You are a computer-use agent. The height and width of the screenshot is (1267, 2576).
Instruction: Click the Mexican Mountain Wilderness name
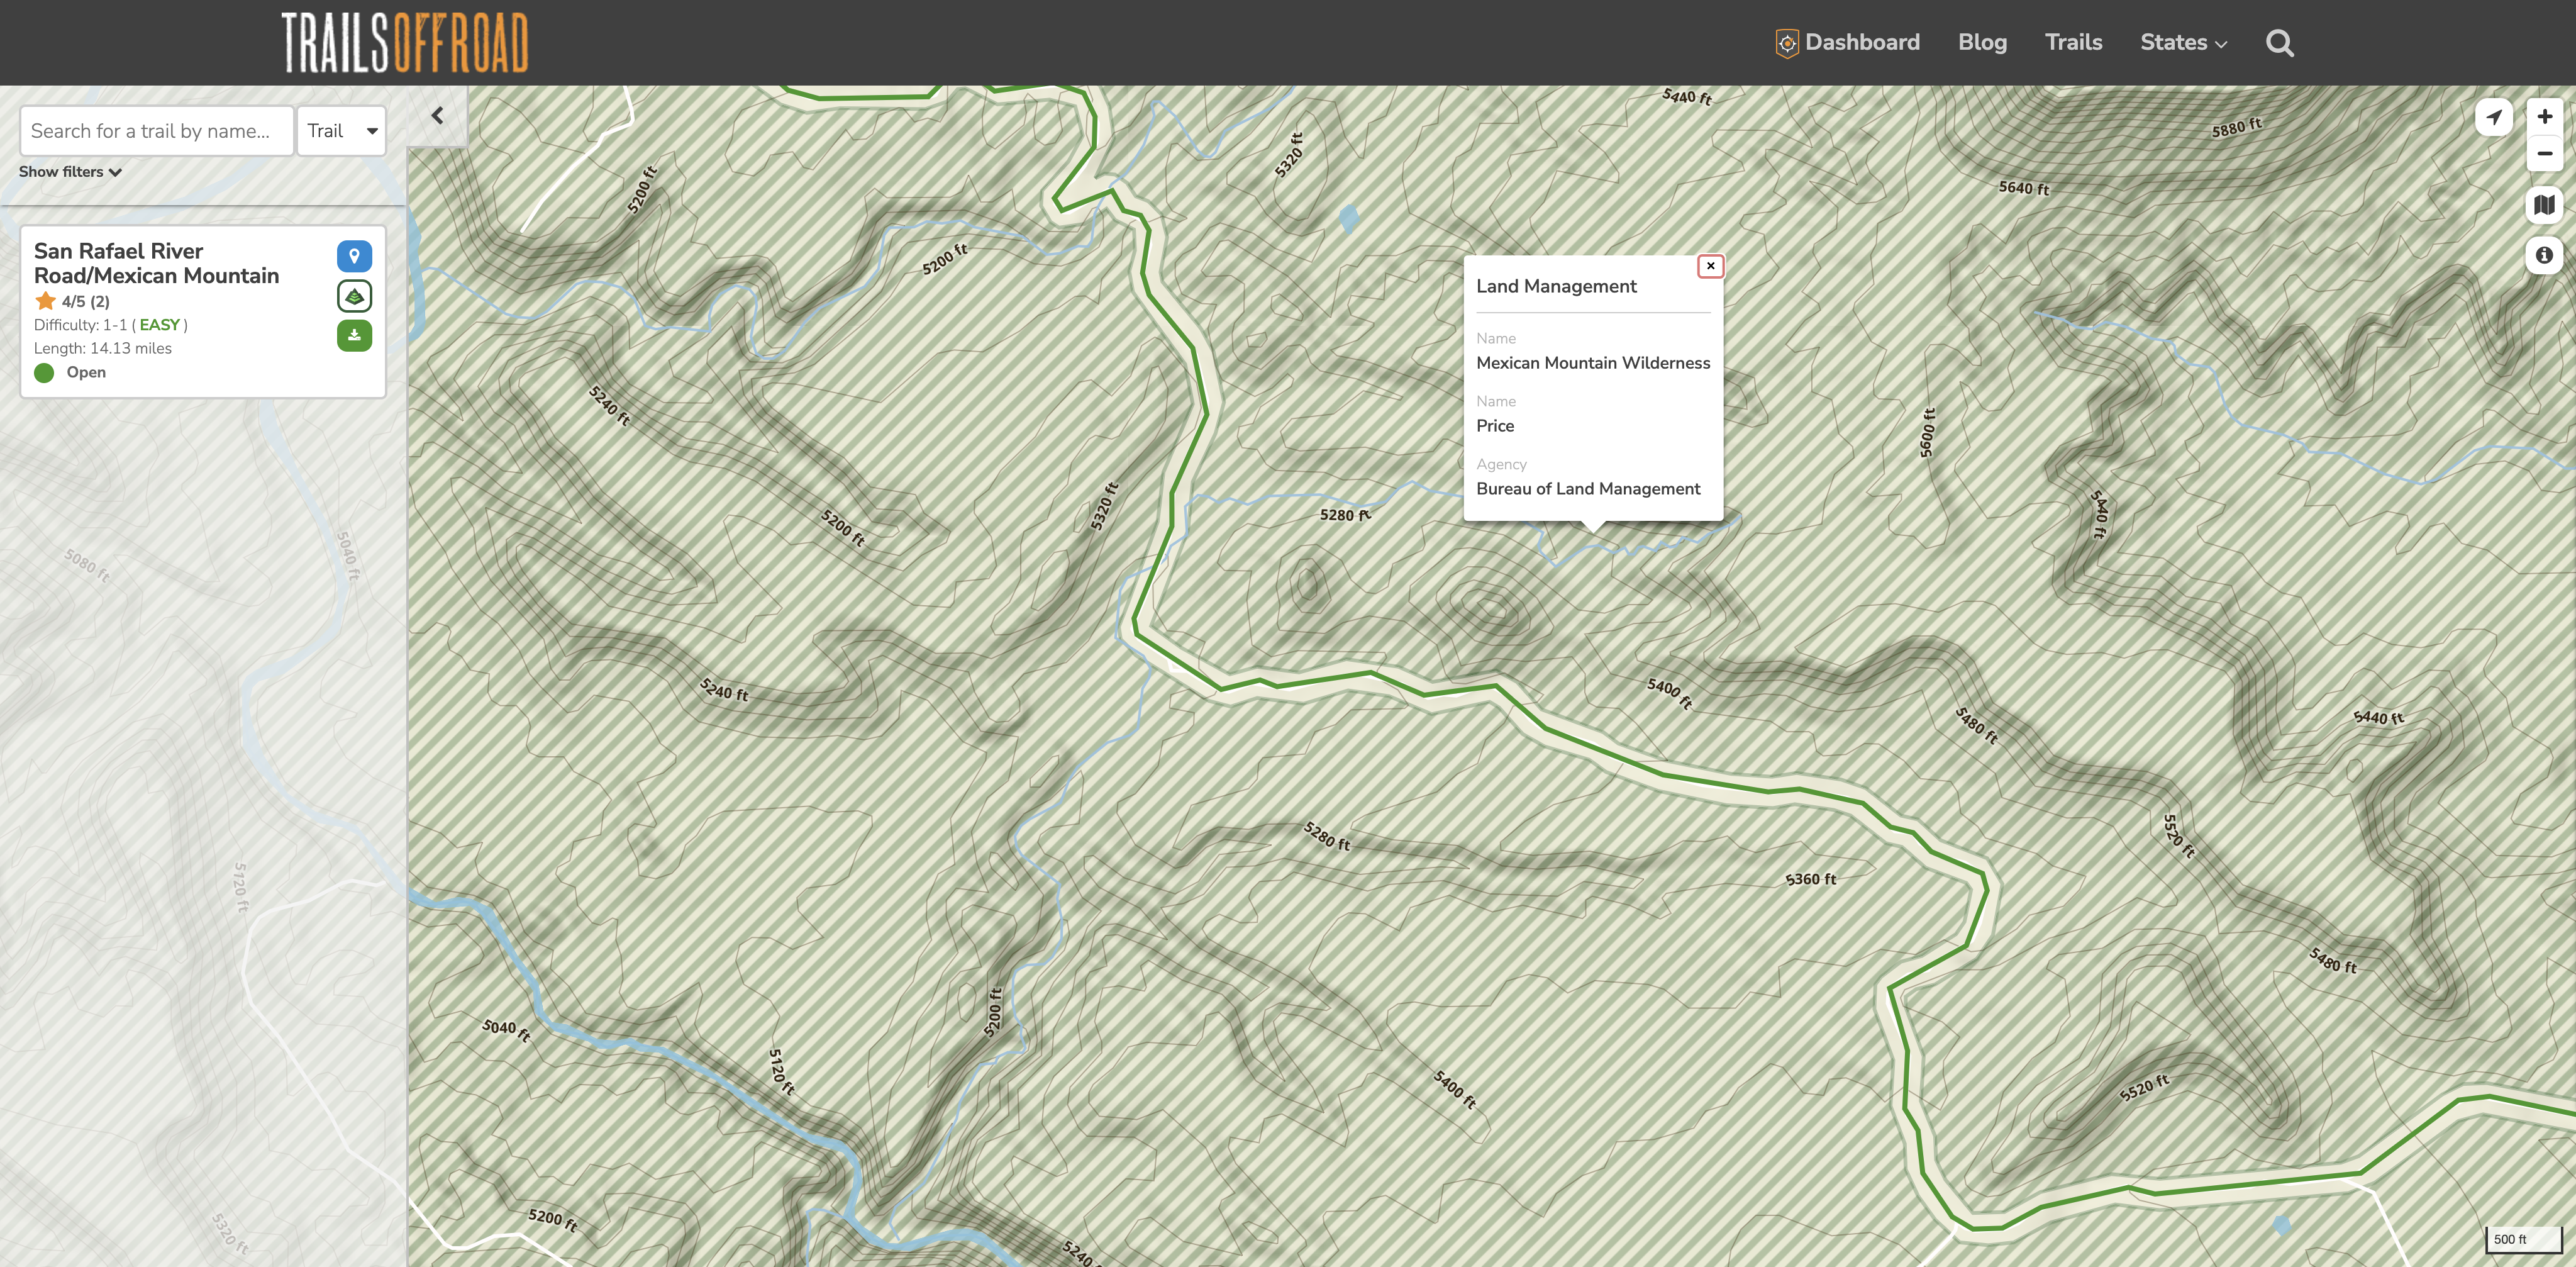[1593, 363]
